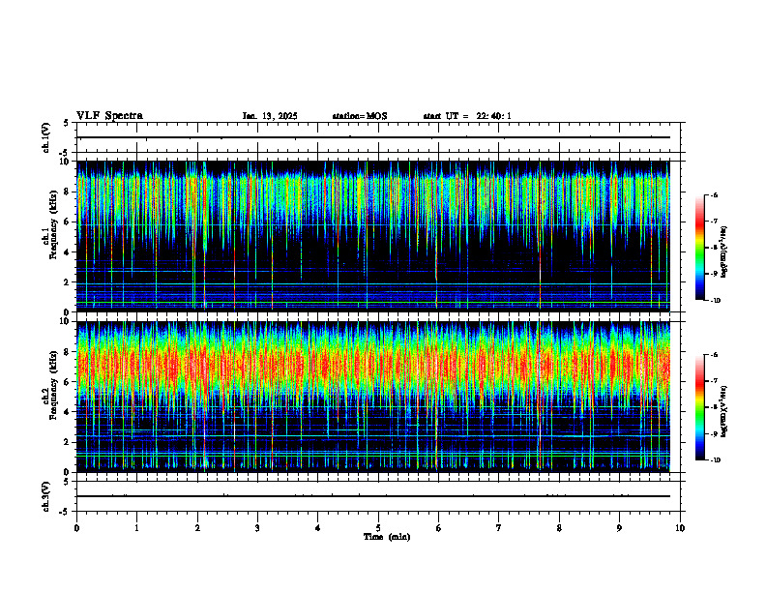Click the "4" kHz tick on ch.2 frequency axis
The image size is (766, 592).
coord(67,412)
